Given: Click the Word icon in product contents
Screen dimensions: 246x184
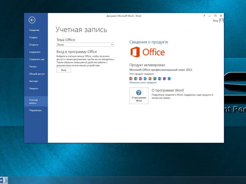Looking at the screenshot, I should [160, 79].
